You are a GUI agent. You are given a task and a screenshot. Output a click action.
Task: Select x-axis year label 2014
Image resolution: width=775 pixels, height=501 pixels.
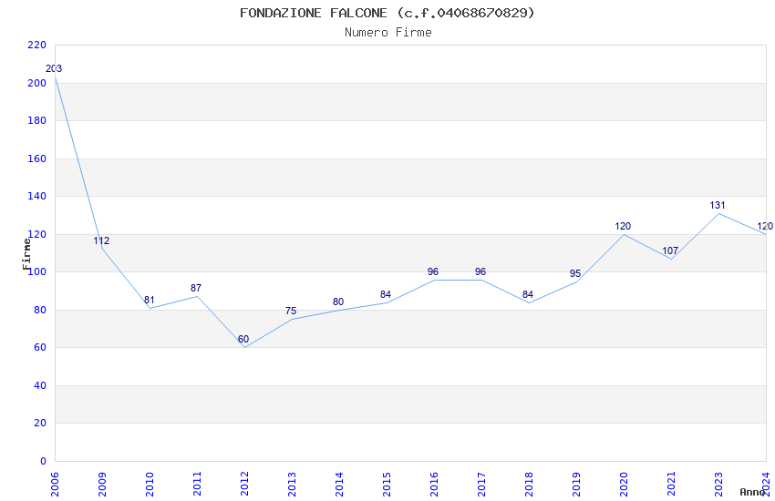339,485
